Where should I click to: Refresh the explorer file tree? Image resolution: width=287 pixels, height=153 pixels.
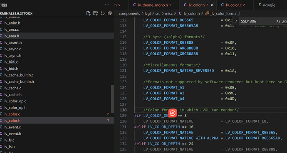(x=102, y=13)
